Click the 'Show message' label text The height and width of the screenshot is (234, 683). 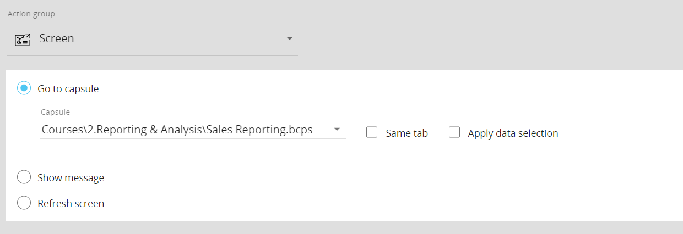coord(71,178)
